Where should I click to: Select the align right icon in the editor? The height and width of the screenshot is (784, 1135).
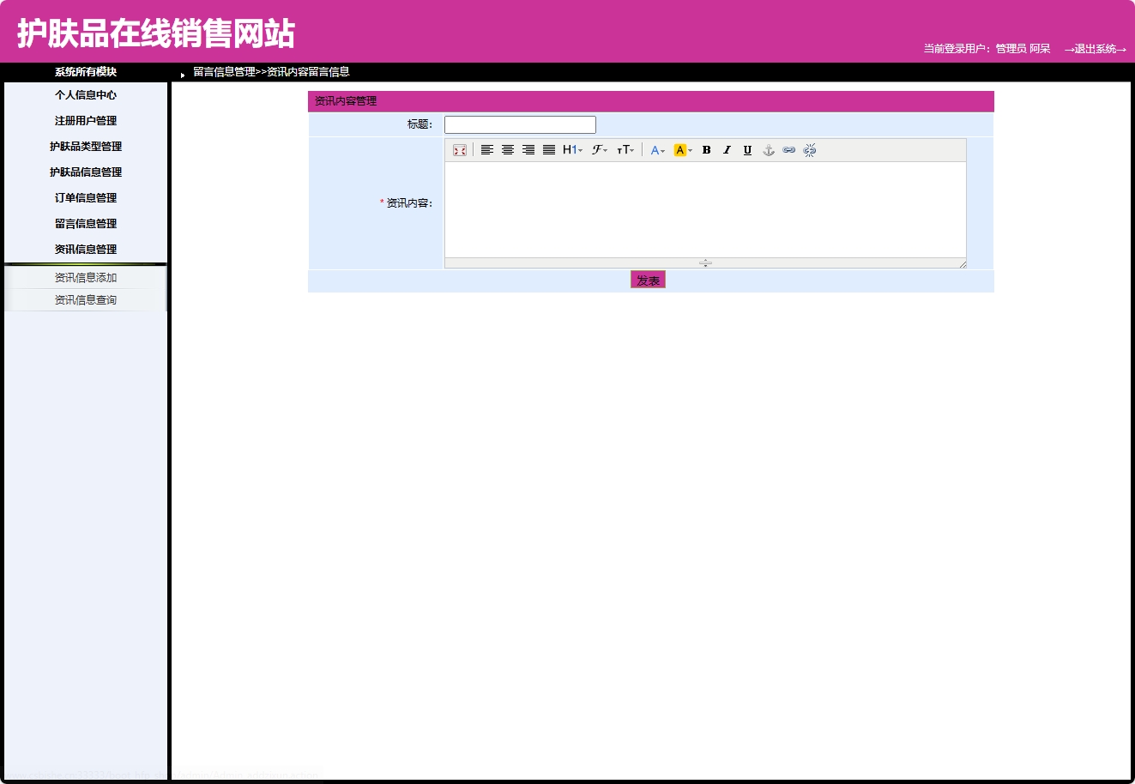(x=528, y=149)
